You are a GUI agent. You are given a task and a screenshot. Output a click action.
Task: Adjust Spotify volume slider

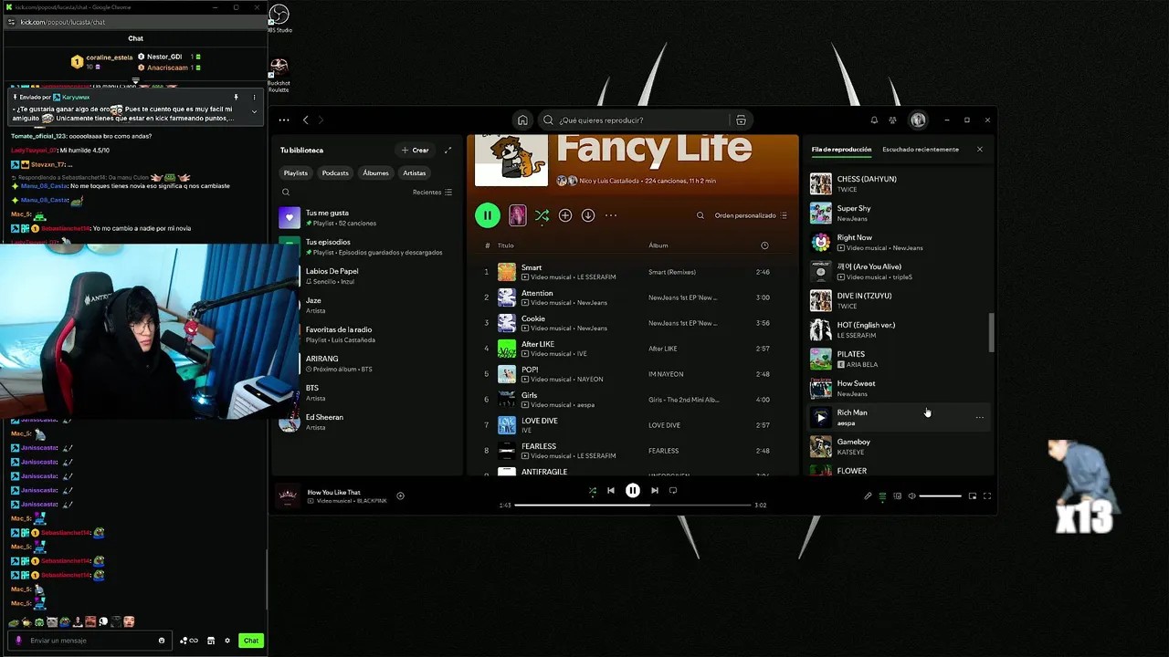pos(940,495)
